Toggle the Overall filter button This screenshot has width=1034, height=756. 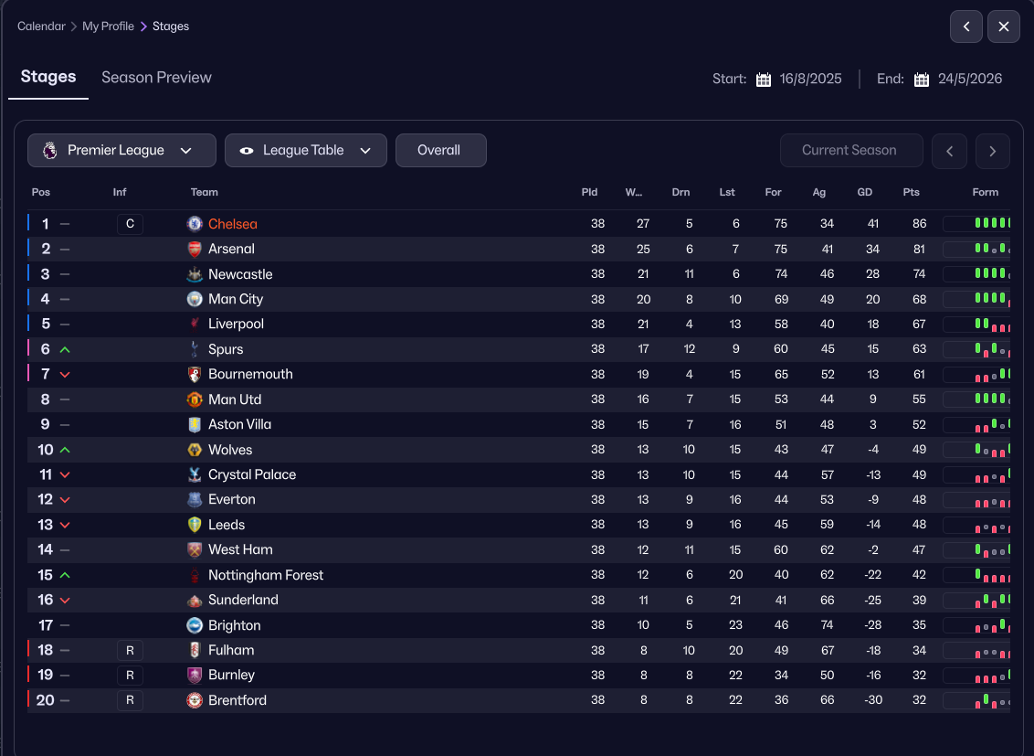tap(440, 151)
